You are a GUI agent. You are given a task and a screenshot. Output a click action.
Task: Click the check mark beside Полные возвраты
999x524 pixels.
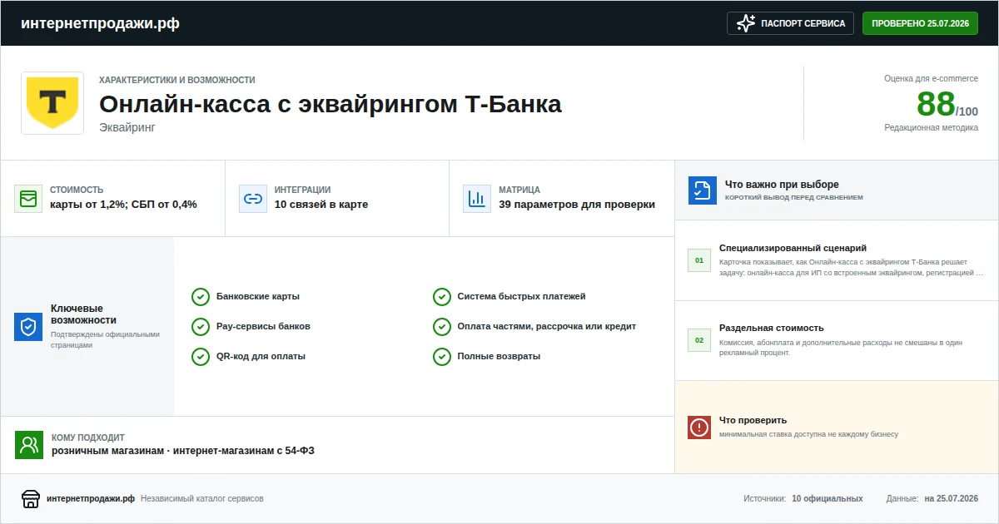tap(442, 357)
